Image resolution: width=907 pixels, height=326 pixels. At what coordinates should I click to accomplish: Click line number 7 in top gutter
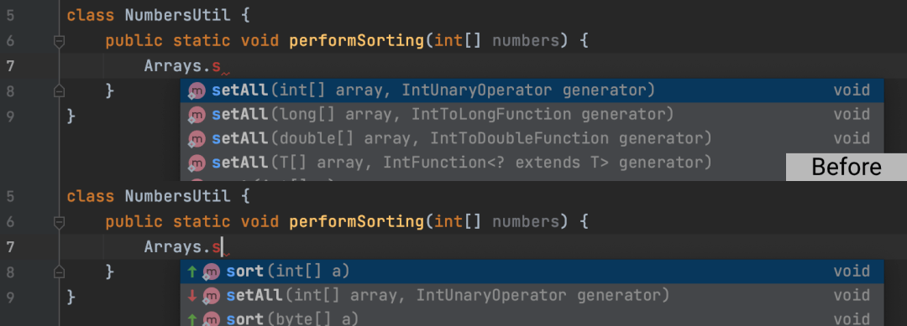[10, 66]
